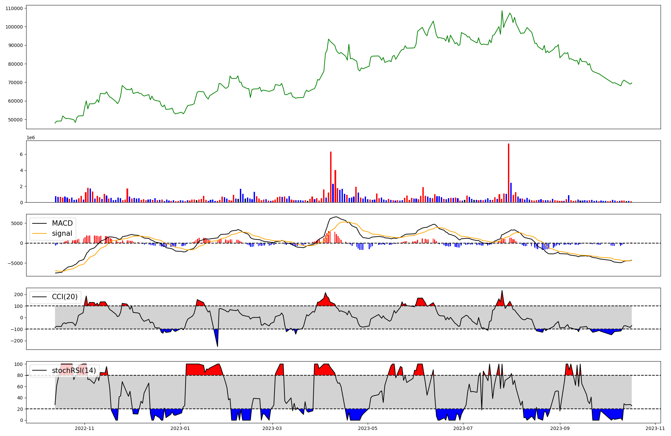Image resolution: width=671 pixels, height=436 pixels.
Task: Click the 2023-03 date tick label
Action: (x=272, y=428)
